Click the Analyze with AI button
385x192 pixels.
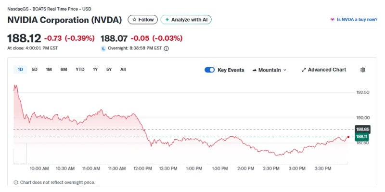point(186,20)
